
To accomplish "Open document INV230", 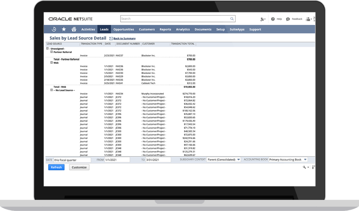I will click(119, 73).
